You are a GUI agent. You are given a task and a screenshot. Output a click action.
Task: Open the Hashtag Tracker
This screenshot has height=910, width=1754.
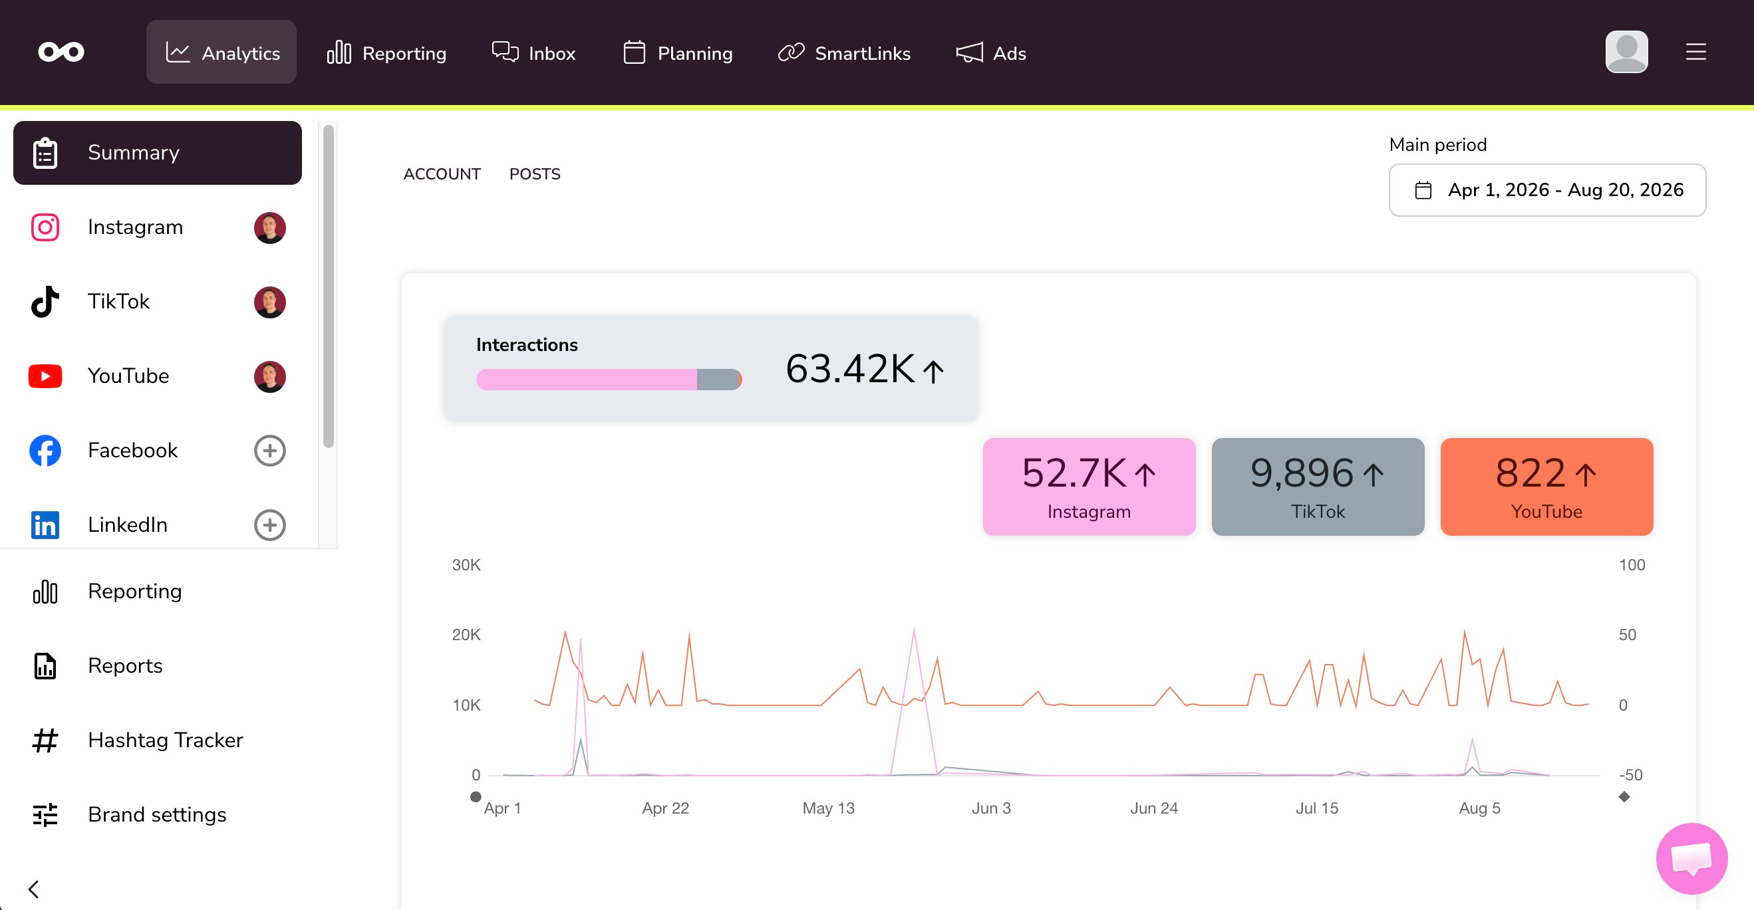pyautogui.click(x=157, y=740)
